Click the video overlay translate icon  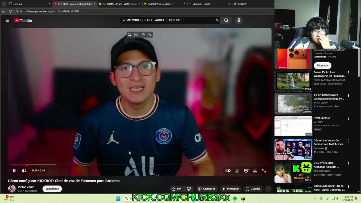point(150,34)
